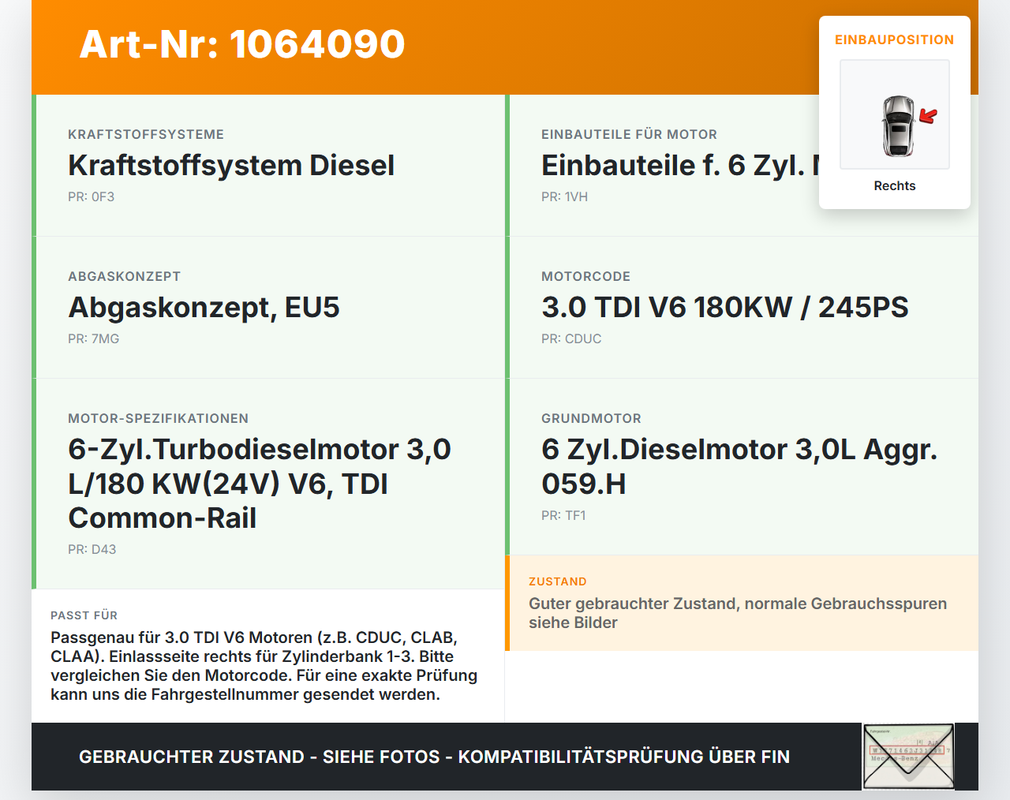Click the MOTORCODE category label

(586, 276)
